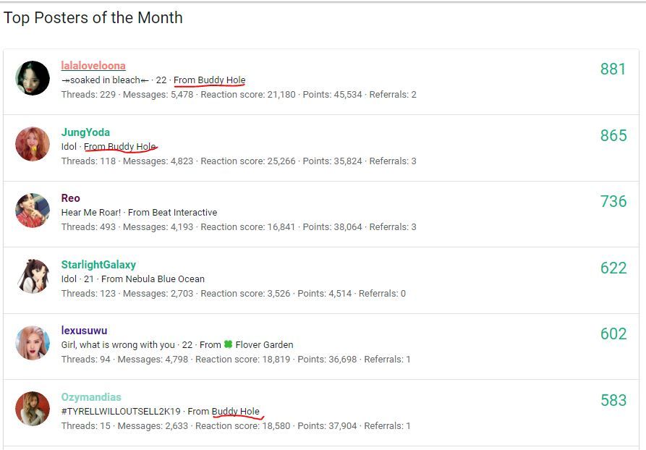Click StarlightGalaxy's post count 622
646x450 pixels.
(613, 268)
